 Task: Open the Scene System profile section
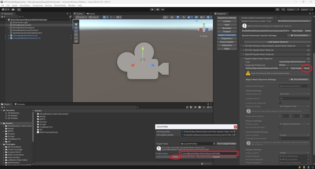click(227, 42)
